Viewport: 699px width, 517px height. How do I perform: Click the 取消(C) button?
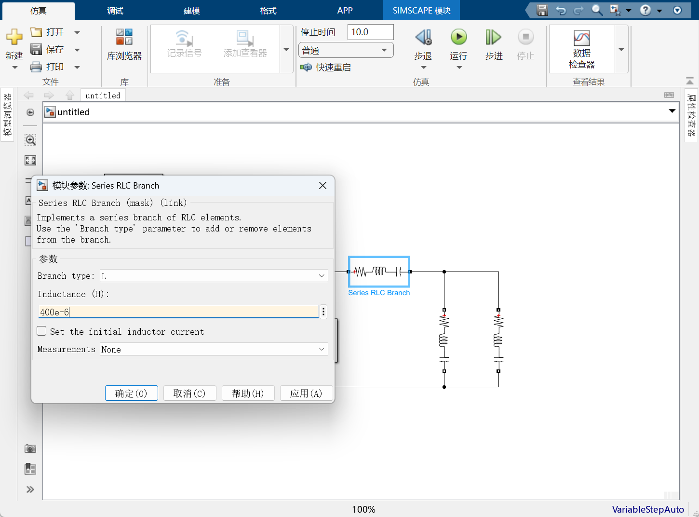click(x=189, y=394)
